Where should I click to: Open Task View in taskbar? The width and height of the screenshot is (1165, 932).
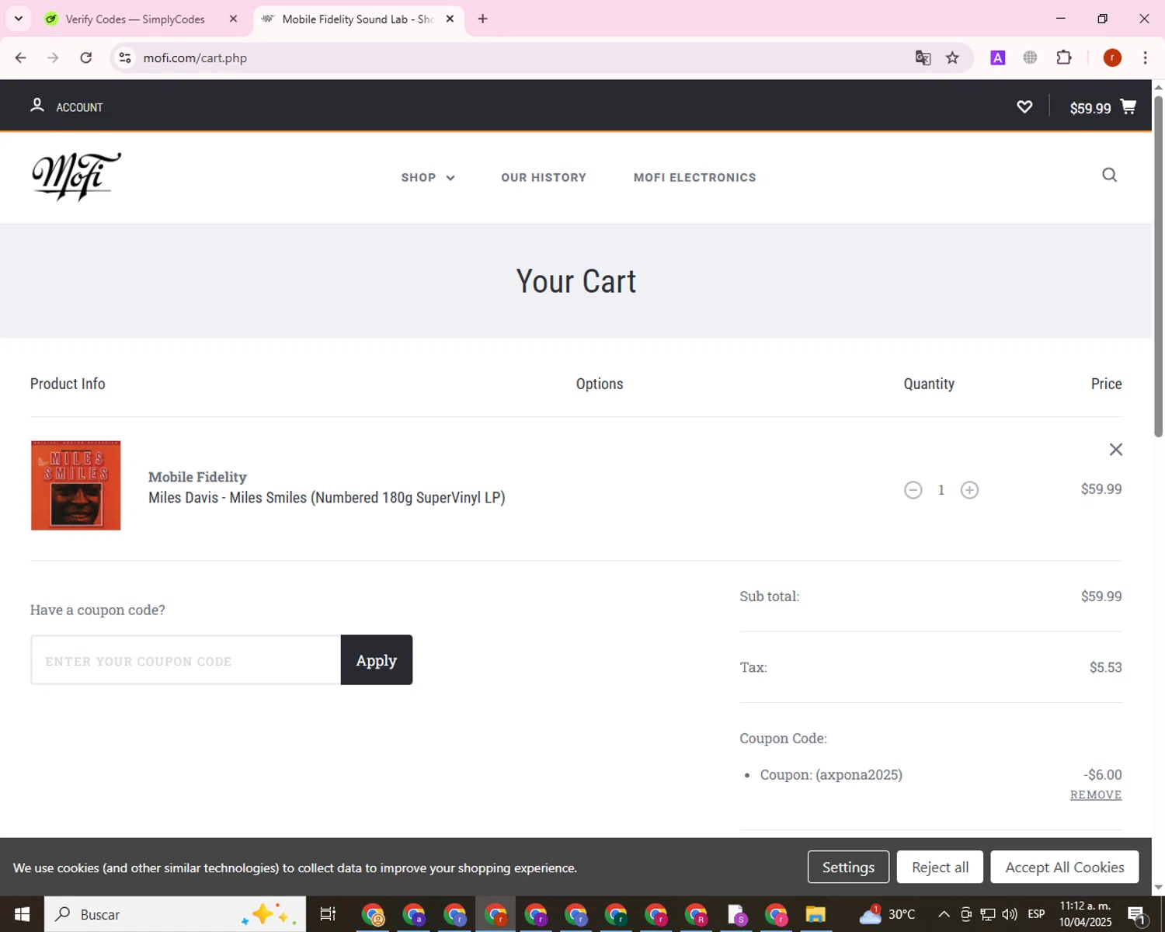pos(328,914)
